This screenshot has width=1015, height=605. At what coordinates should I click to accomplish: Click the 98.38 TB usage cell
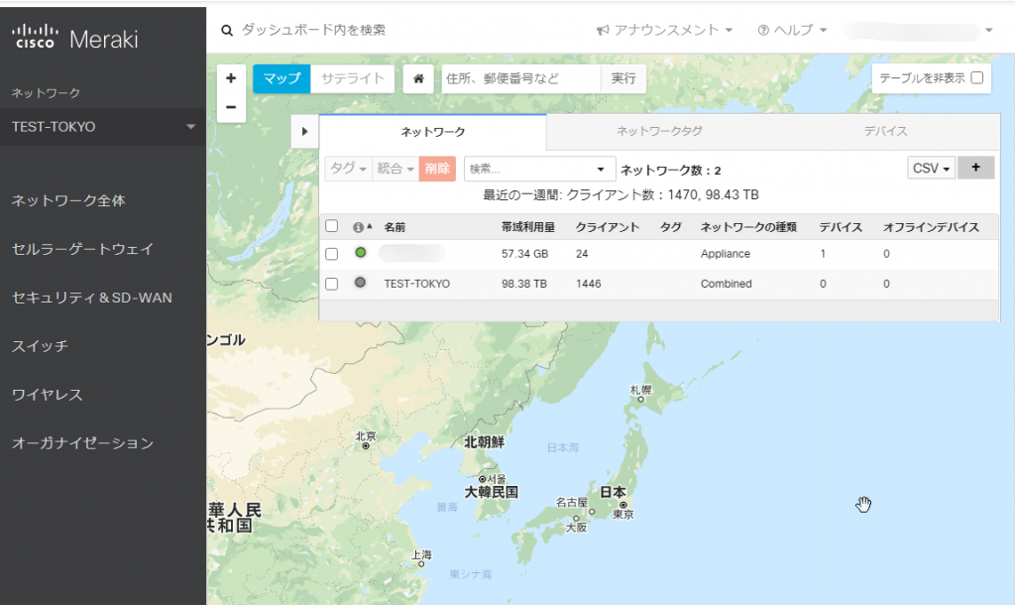tap(524, 284)
